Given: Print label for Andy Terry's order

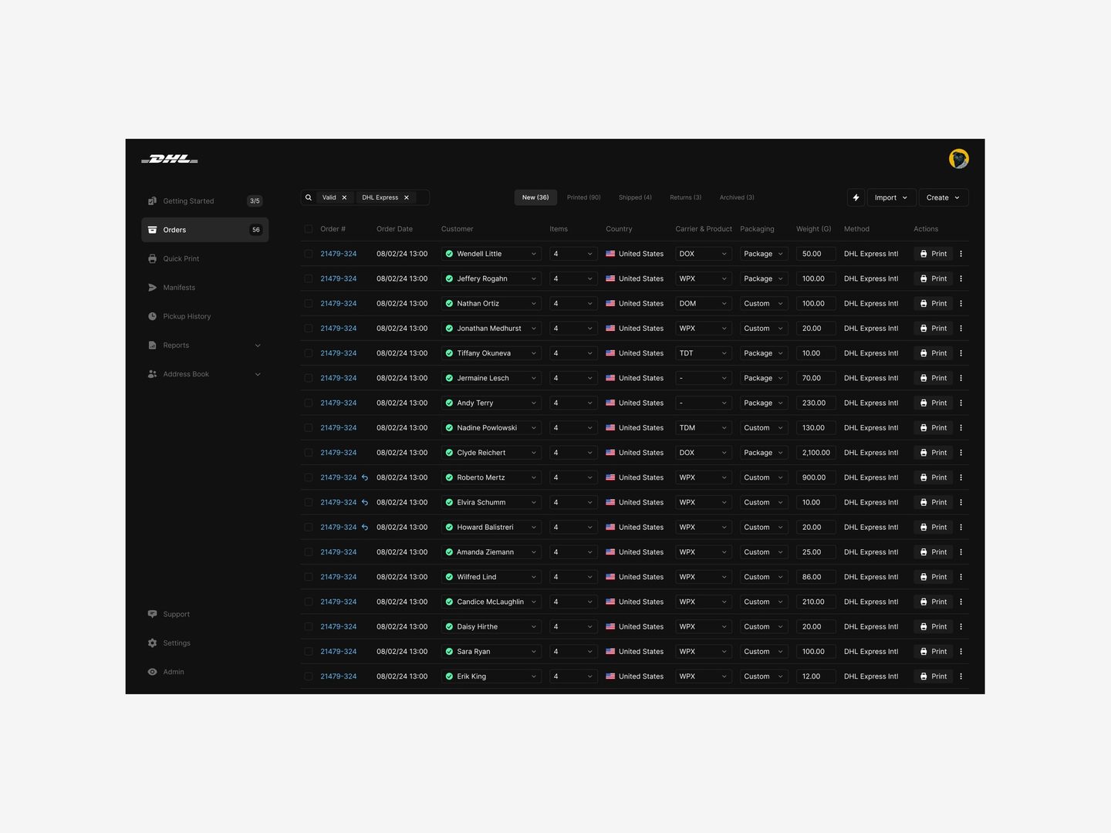Looking at the screenshot, I should tap(934, 403).
